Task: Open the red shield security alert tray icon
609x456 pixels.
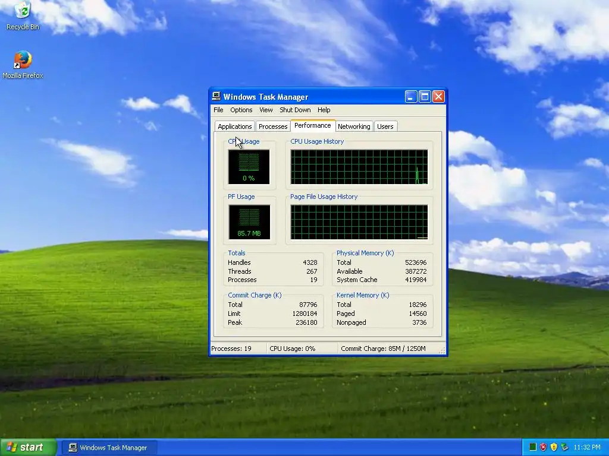Action: click(x=543, y=447)
